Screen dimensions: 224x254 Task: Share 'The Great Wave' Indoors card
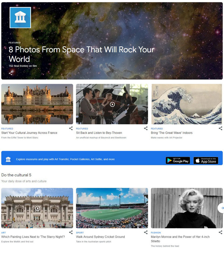click(x=220, y=128)
